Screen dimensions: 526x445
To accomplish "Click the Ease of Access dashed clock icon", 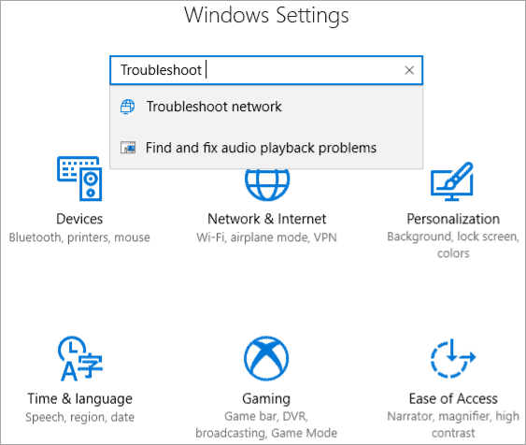I will (x=453, y=358).
